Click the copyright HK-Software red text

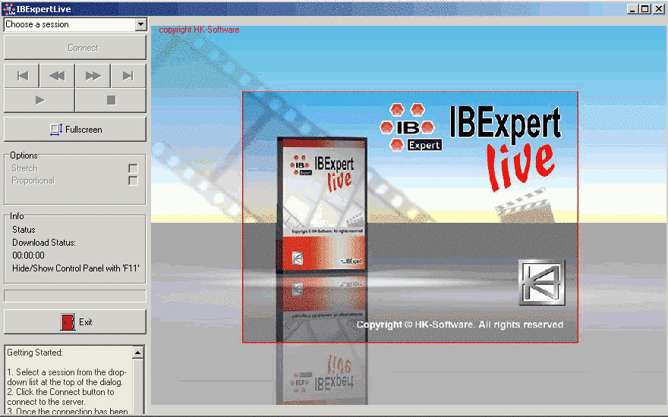[x=199, y=30]
